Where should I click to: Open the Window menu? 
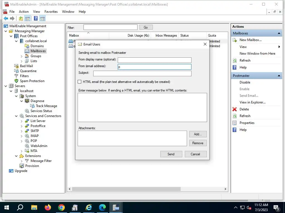coord(68,12)
